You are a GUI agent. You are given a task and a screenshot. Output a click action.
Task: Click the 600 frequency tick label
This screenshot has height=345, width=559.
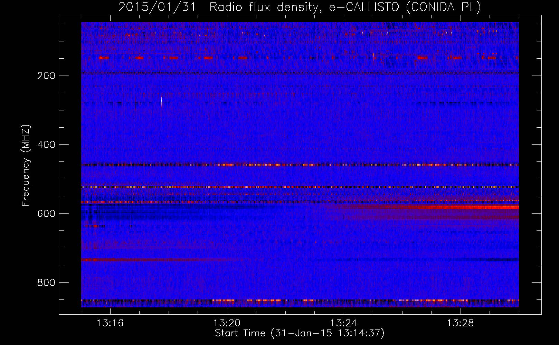46,214
